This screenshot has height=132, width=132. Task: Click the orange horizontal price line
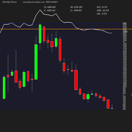pos(66,29)
